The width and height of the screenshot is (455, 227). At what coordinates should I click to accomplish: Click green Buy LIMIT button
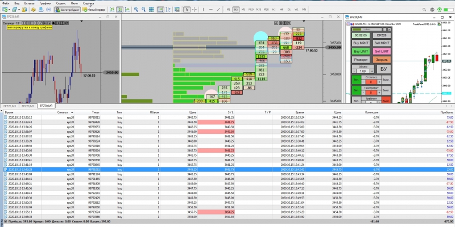(x=361, y=52)
